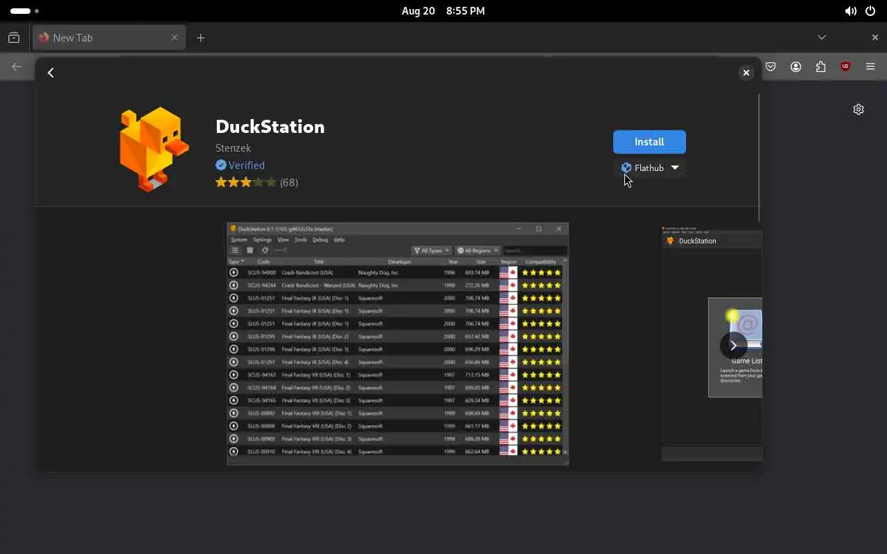Install the DuckStation app
887x554 pixels.
coord(649,142)
